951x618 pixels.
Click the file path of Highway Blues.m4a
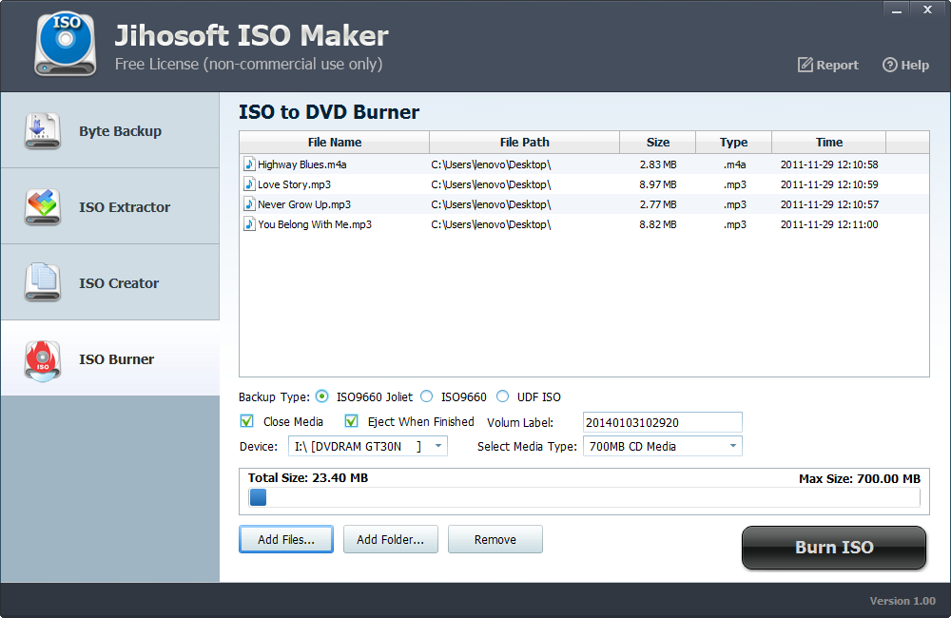(492, 164)
